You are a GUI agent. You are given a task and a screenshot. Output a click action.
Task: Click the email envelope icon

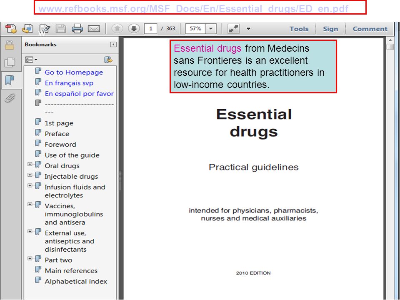click(94, 29)
